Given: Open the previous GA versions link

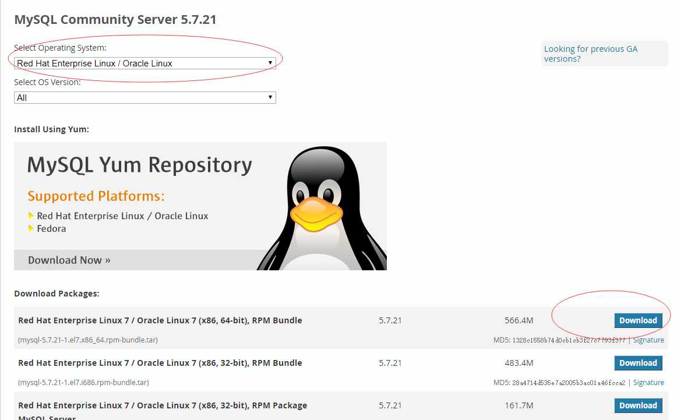Looking at the screenshot, I should click(590, 54).
